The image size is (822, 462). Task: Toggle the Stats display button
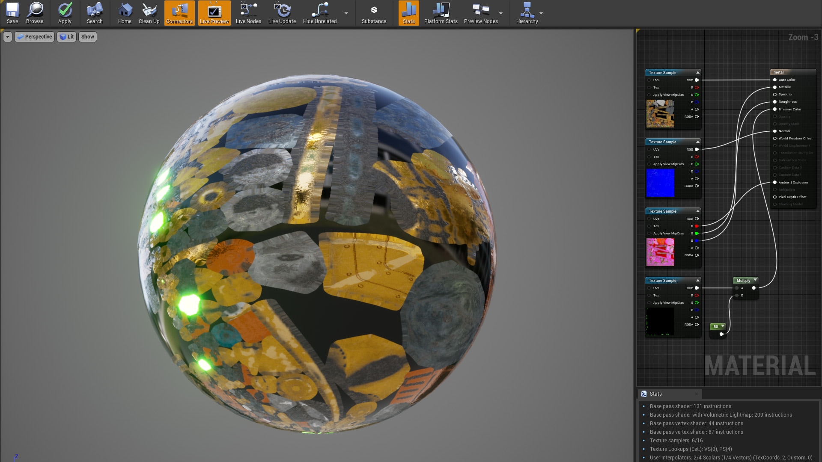[x=409, y=13]
